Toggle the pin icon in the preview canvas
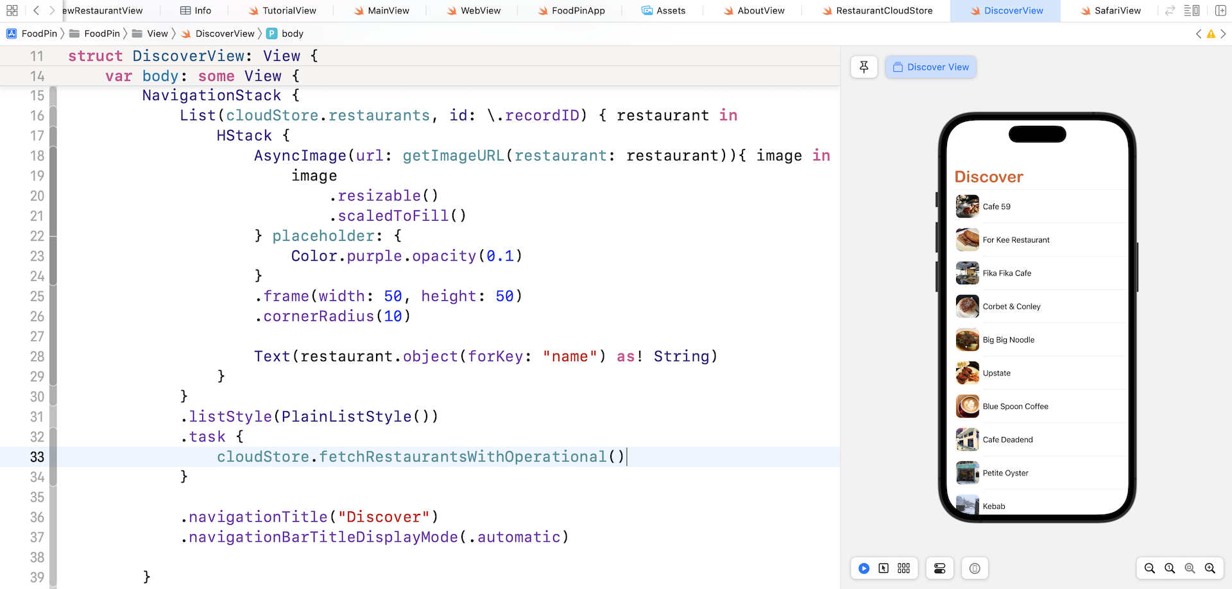 pos(864,67)
